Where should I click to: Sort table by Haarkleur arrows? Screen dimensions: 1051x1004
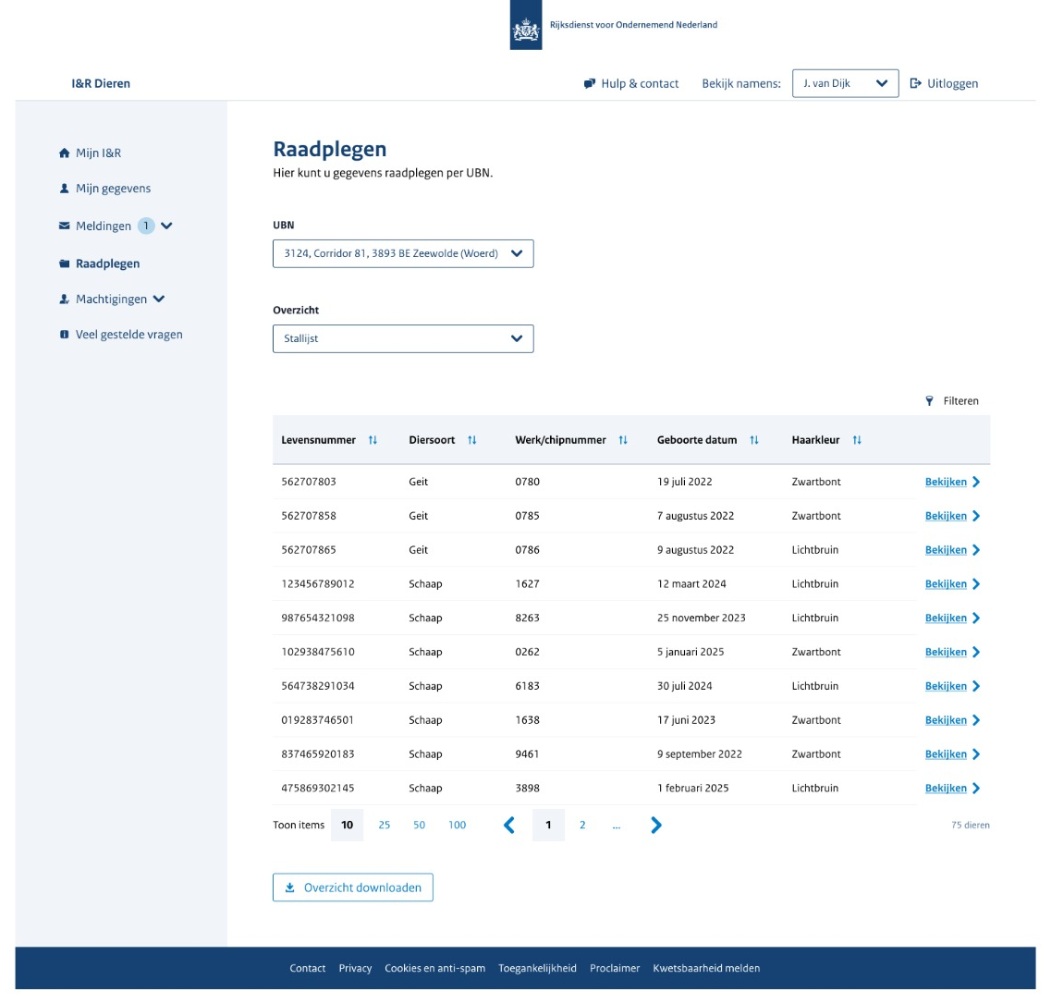857,440
